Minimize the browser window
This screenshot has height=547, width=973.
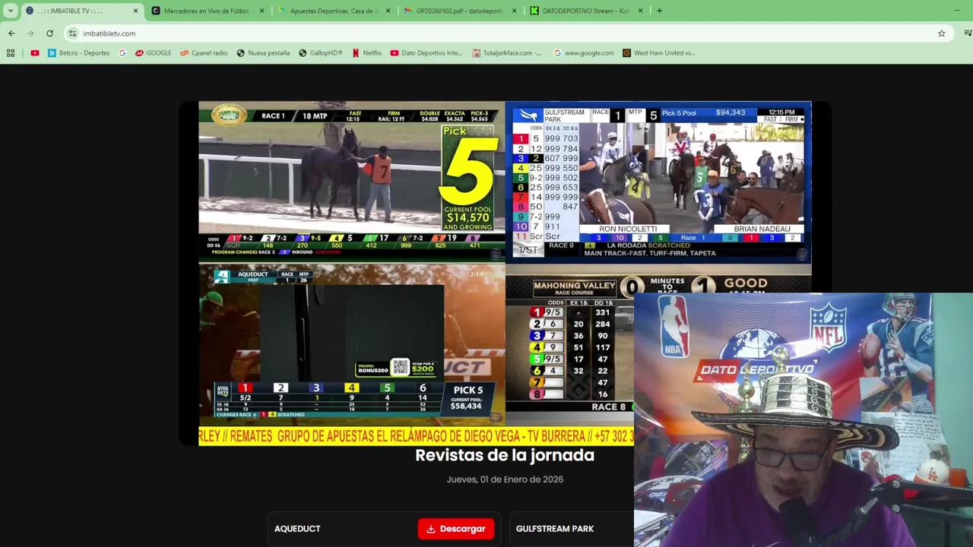[956, 11]
